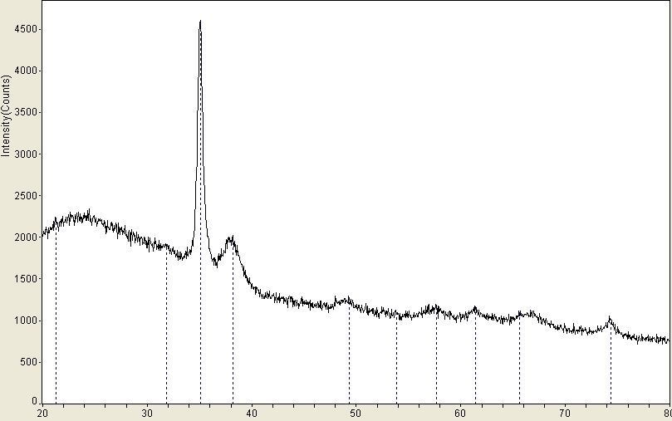Viewport: 672px width, 421px height.
Task: Select the dashed peak marker near 54 degrees
Action: click(x=396, y=359)
